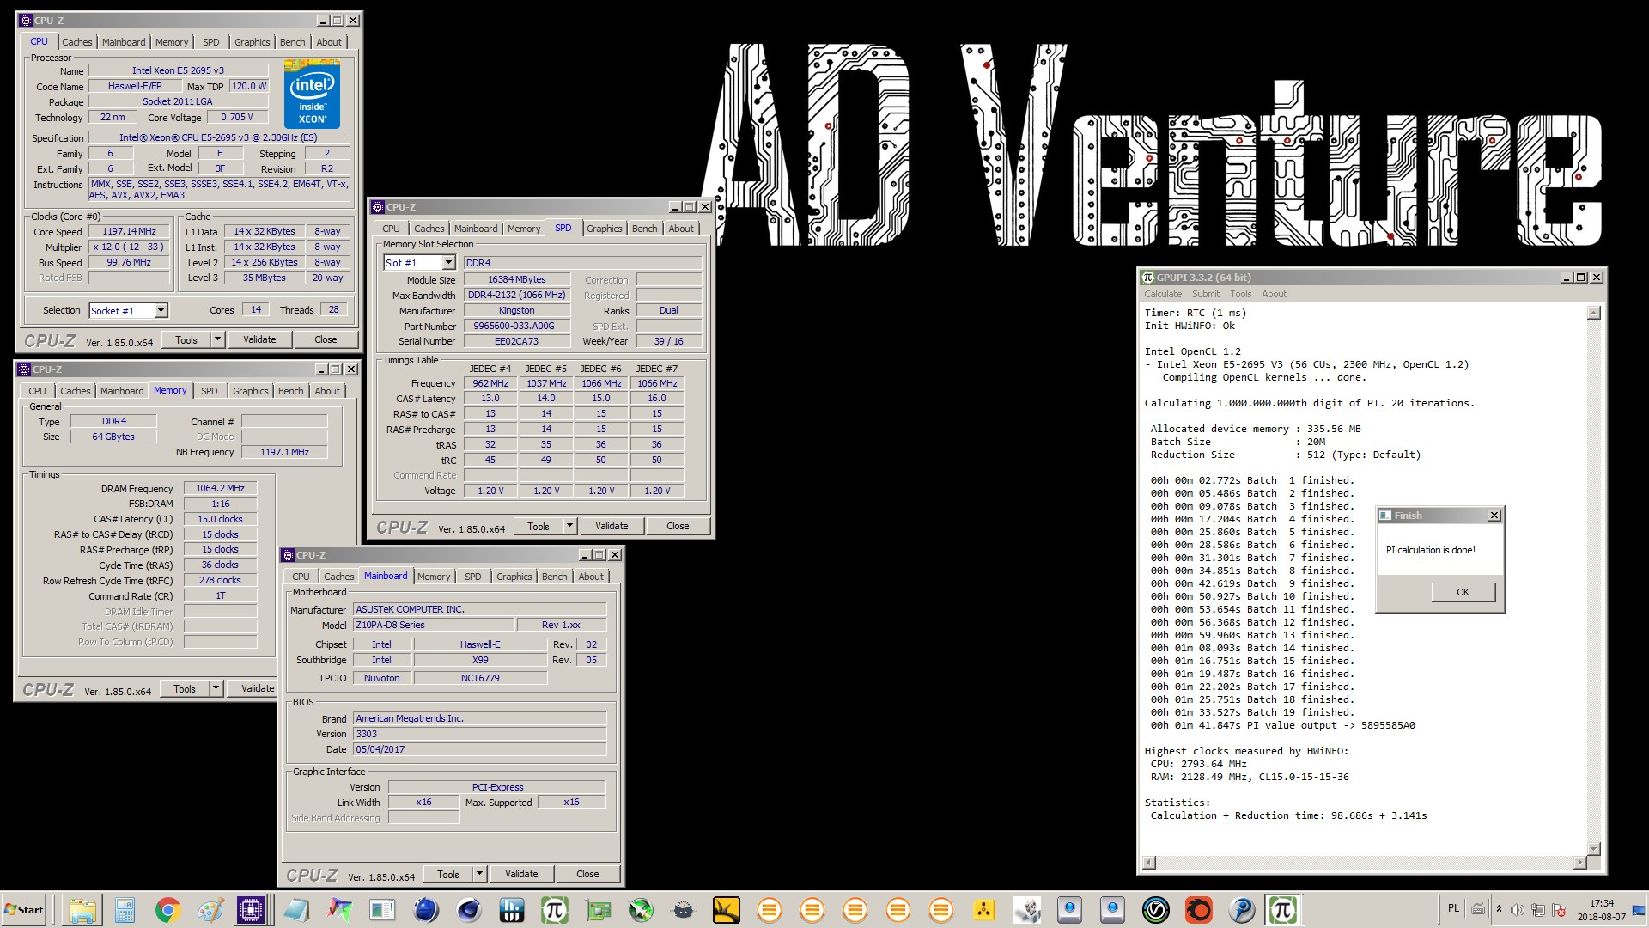1649x928 pixels.
Task: Click the clock showing 17:34
Action: (1601, 903)
